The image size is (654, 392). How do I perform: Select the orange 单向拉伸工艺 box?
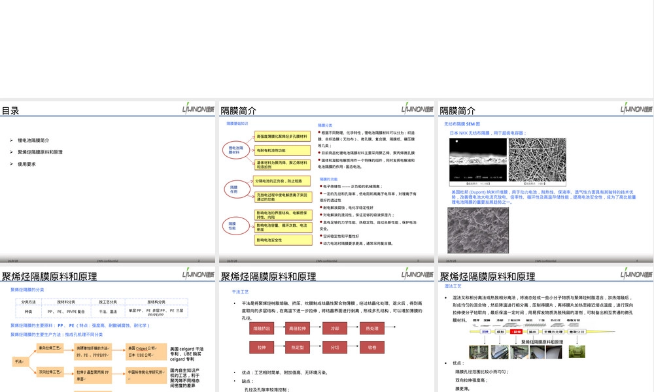pyautogui.click(x=50, y=348)
